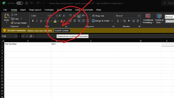Viewport: 174px width, 98px height.
Task: Apply Accounting dollar format
Action: (x=118, y=21)
